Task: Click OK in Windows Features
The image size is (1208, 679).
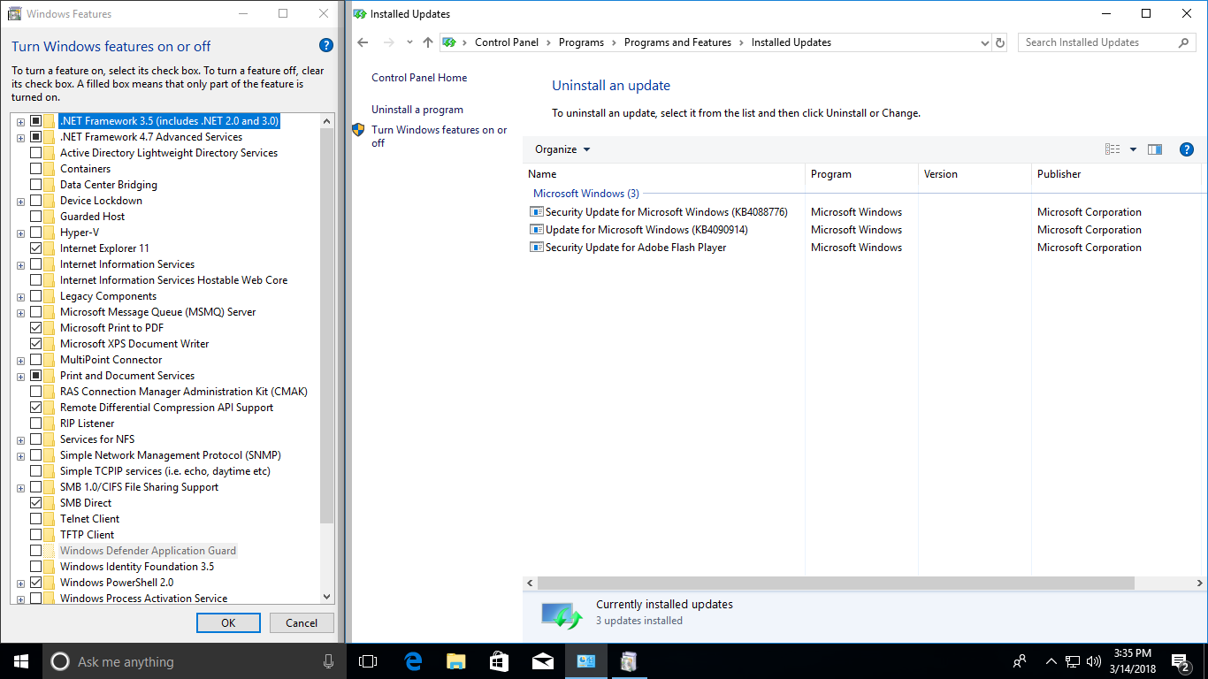Action: [228, 622]
